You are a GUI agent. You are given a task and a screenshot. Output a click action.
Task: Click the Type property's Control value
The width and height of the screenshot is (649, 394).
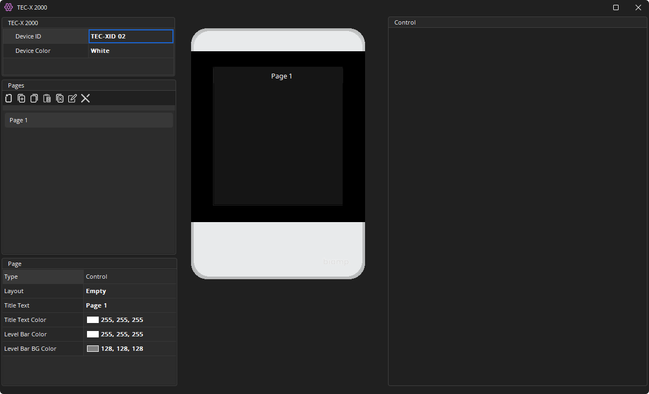130,277
